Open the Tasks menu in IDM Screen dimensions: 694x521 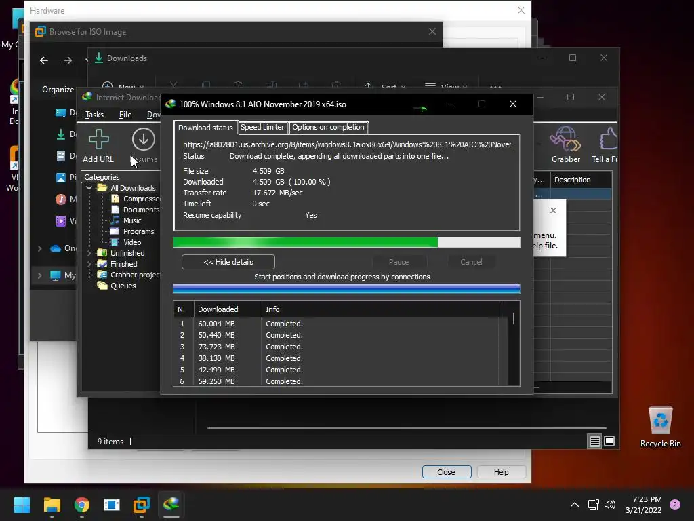coord(94,115)
